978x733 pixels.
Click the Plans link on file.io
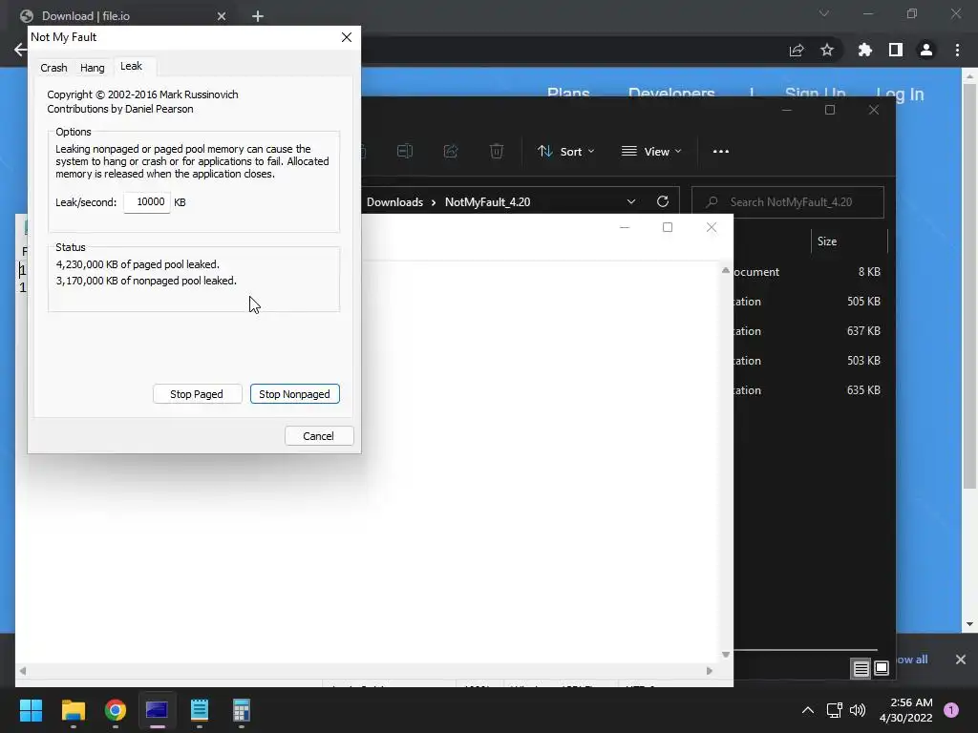click(568, 94)
